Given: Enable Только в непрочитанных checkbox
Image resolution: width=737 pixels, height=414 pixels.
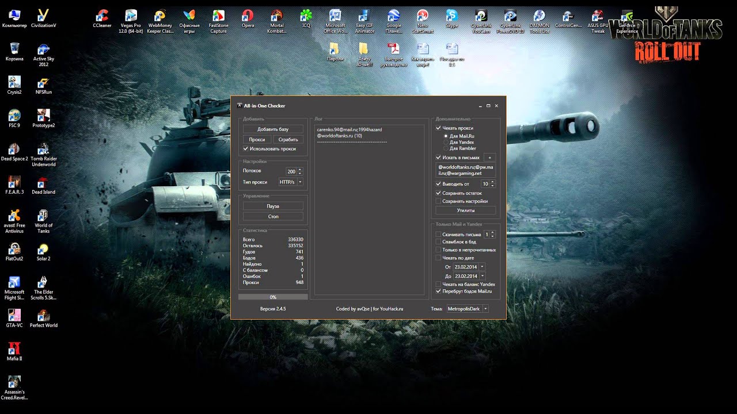Looking at the screenshot, I should click(x=439, y=250).
